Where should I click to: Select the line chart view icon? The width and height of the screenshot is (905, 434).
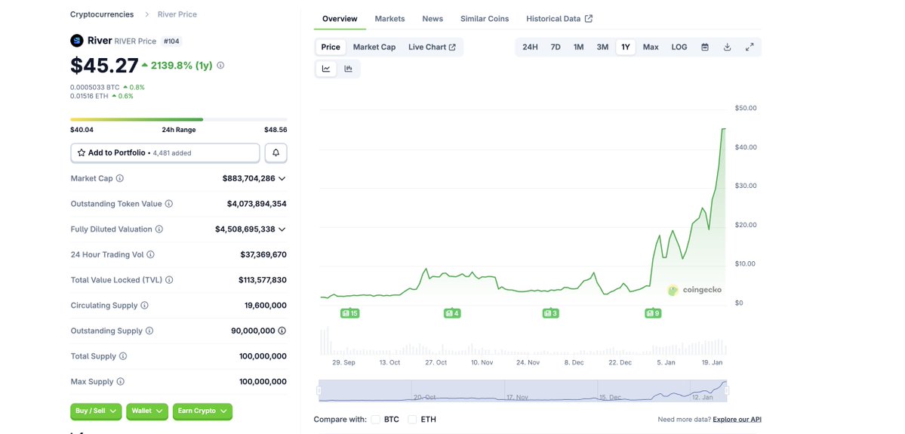326,69
